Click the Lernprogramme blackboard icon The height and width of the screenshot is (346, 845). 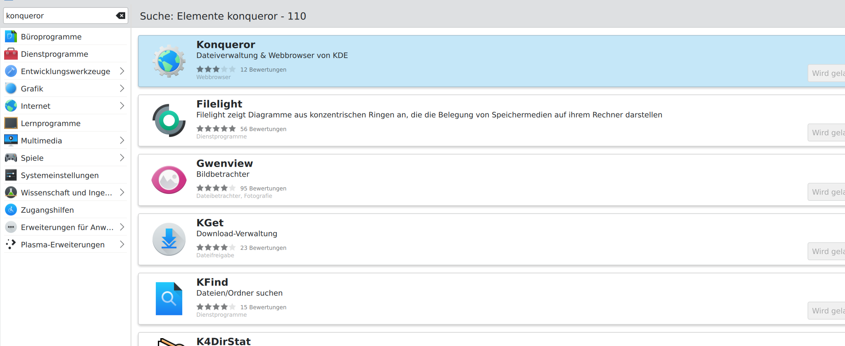tap(11, 123)
